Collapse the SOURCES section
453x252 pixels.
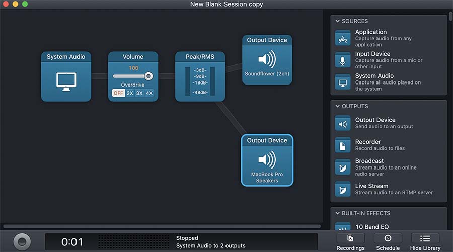tap(337, 21)
